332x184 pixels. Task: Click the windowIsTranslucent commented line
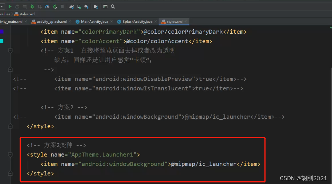click(128, 89)
